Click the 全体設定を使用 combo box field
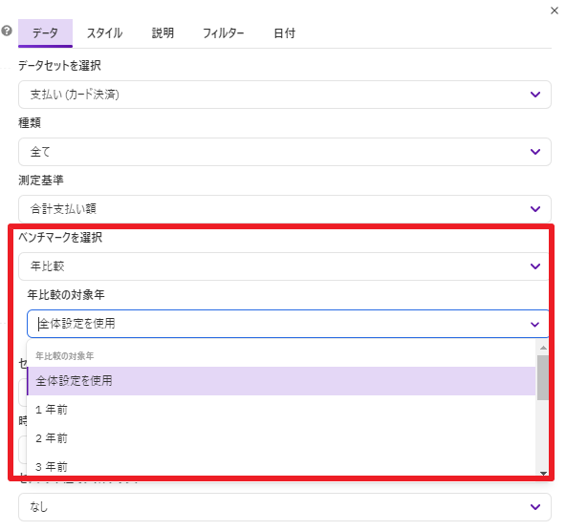 point(288,324)
